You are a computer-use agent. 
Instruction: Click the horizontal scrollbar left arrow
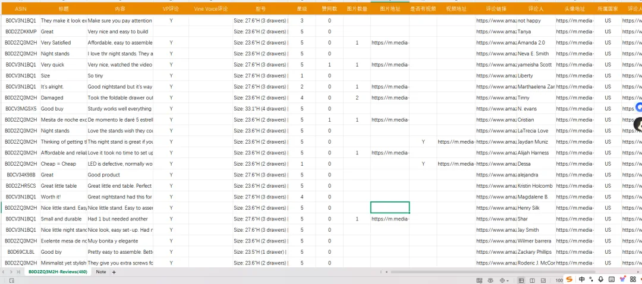386,272
